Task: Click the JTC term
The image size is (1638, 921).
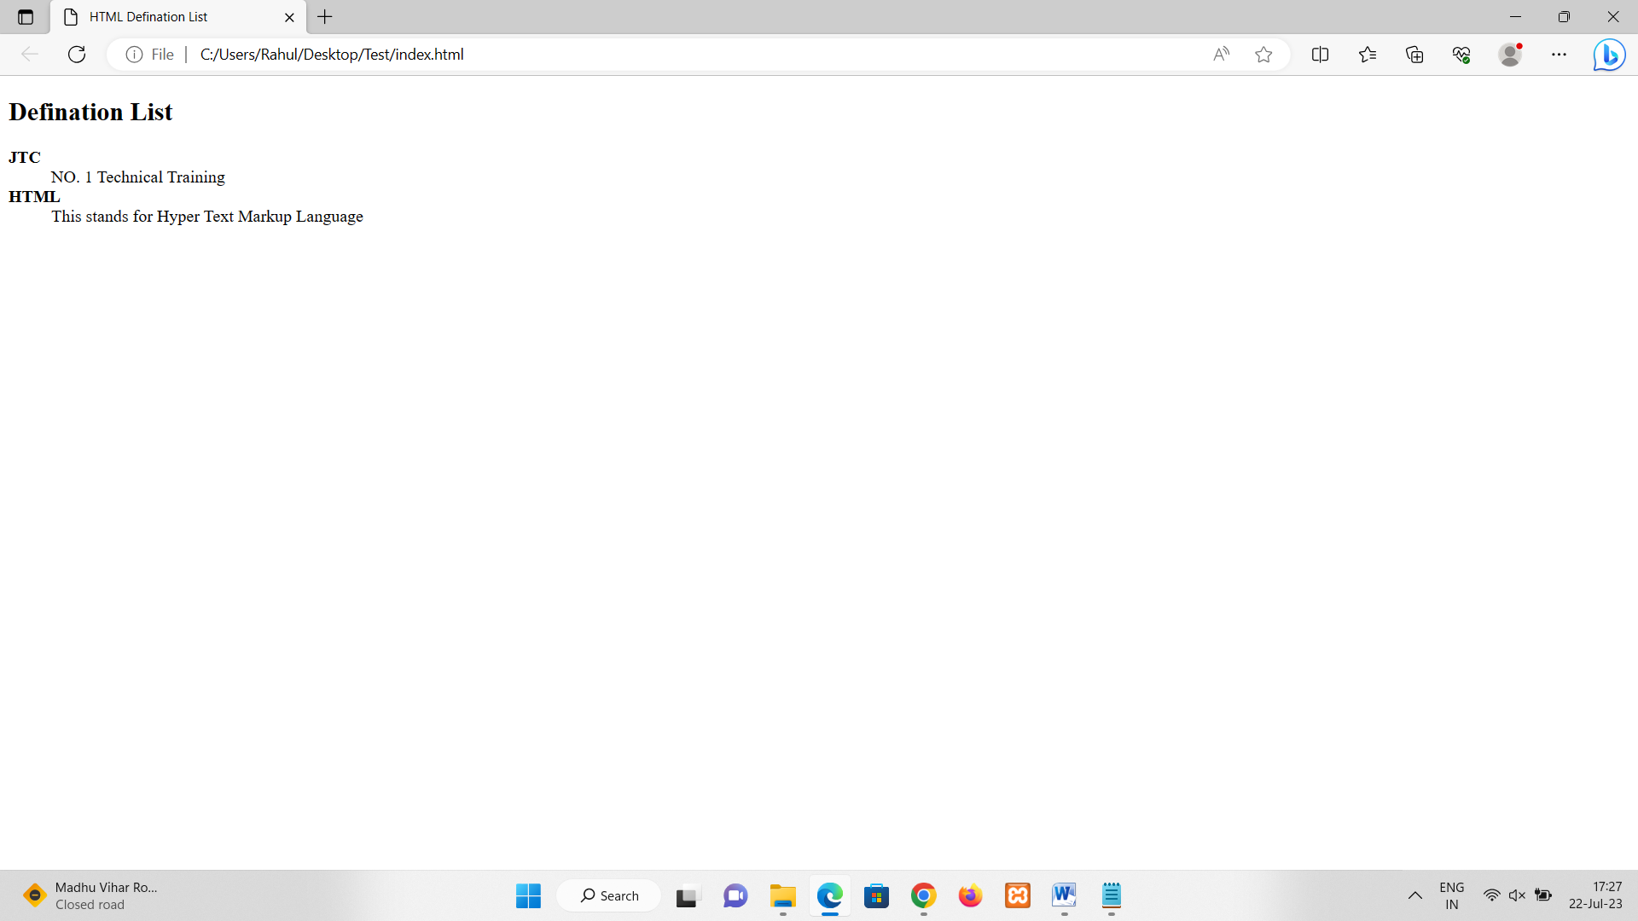Action: (25, 157)
